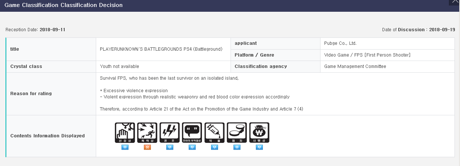Click the blue badge under the crime icon
The height and width of the screenshot is (166, 460).
coord(237,147)
